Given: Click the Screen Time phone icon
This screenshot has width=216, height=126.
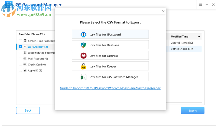Looking at the screenshot, I should pos(25,41).
